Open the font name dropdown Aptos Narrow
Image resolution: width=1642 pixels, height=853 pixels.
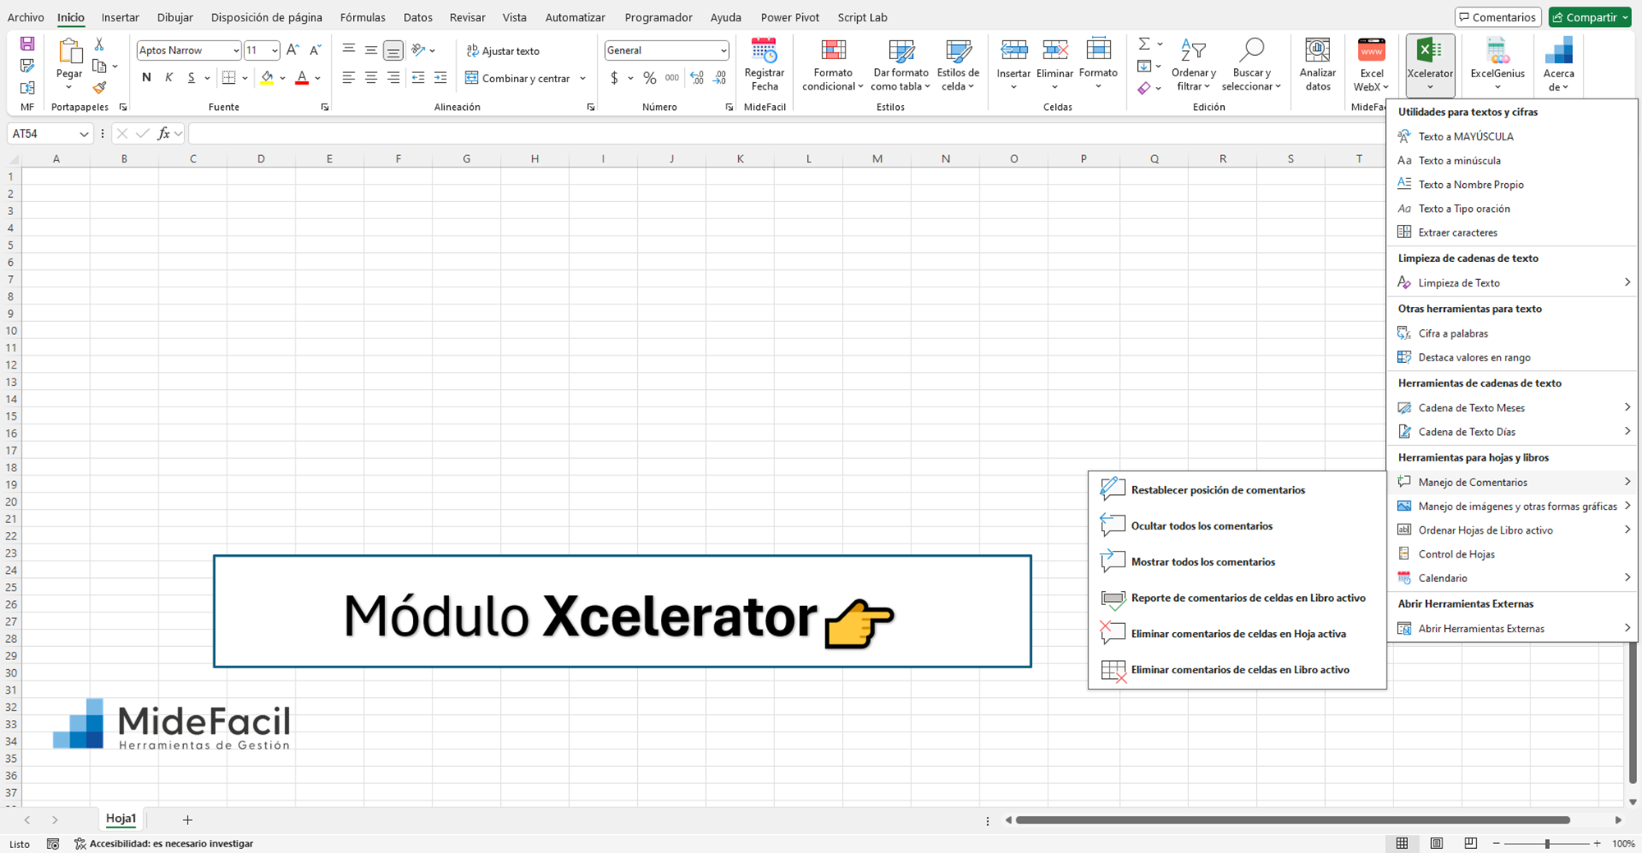click(236, 51)
